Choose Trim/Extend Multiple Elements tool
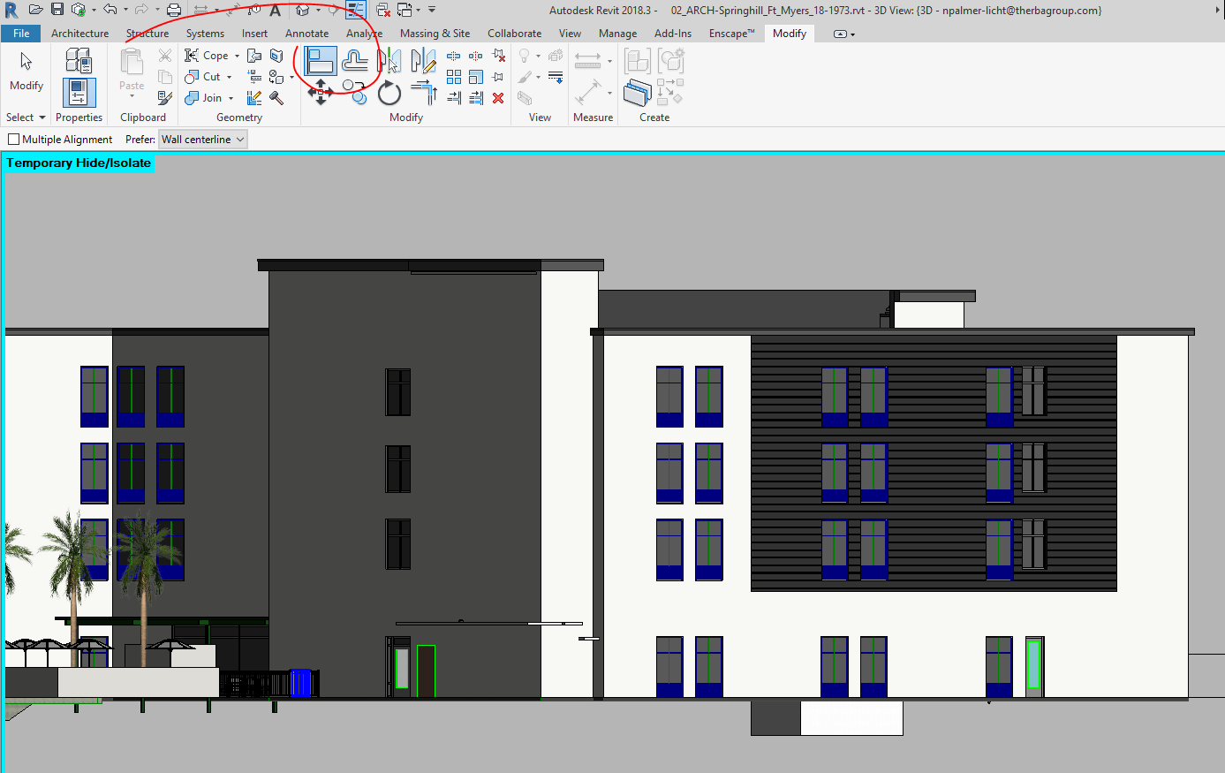 coord(476,98)
